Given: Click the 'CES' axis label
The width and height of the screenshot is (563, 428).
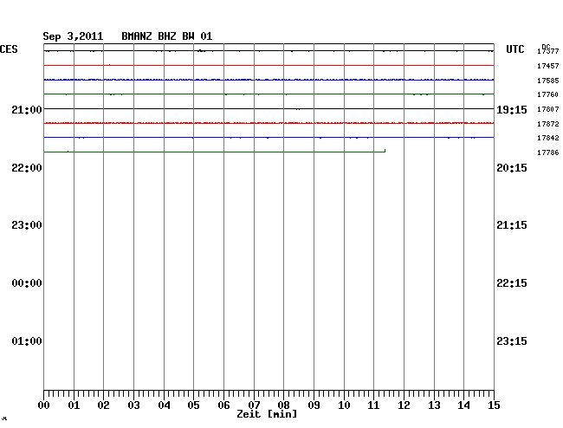Looking at the screenshot, I should pyautogui.click(x=9, y=49).
